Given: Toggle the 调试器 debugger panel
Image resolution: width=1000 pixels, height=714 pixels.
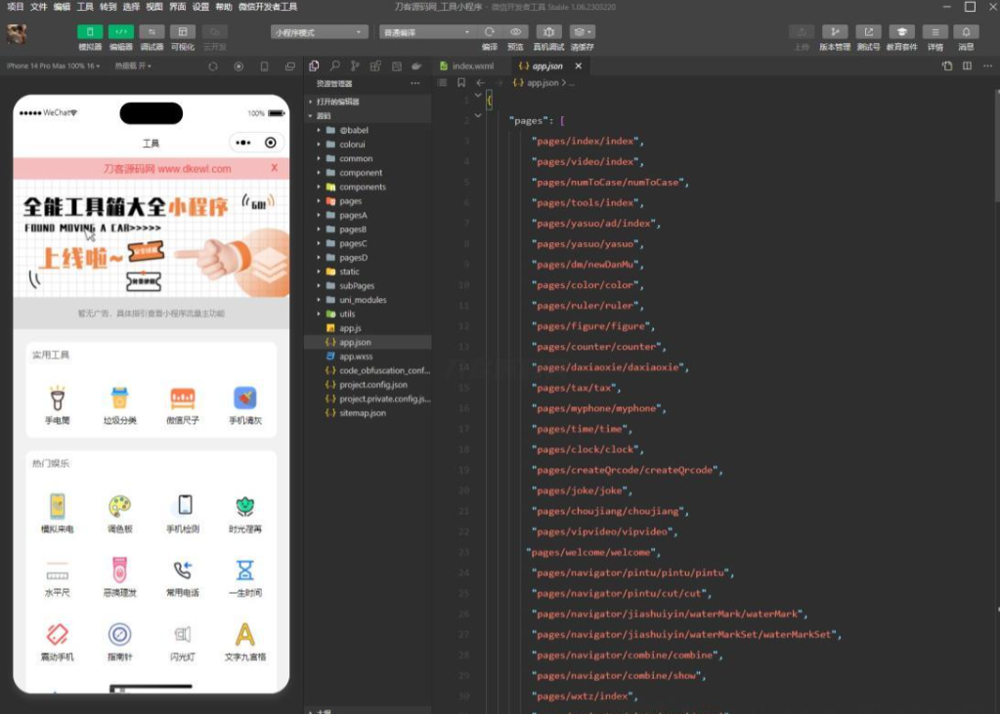Looking at the screenshot, I should pos(152,32).
